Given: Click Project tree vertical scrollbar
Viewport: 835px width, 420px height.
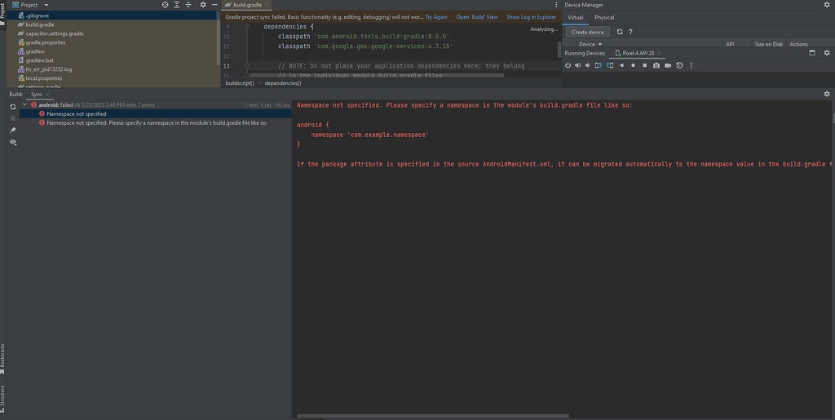Looking at the screenshot, I should 219,38.
